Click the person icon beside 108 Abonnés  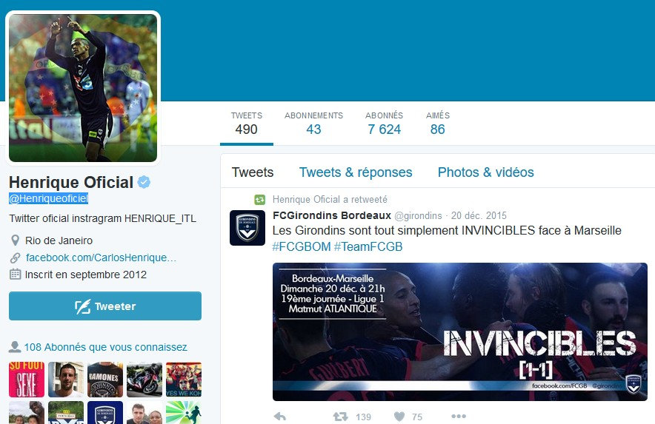tap(15, 347)
